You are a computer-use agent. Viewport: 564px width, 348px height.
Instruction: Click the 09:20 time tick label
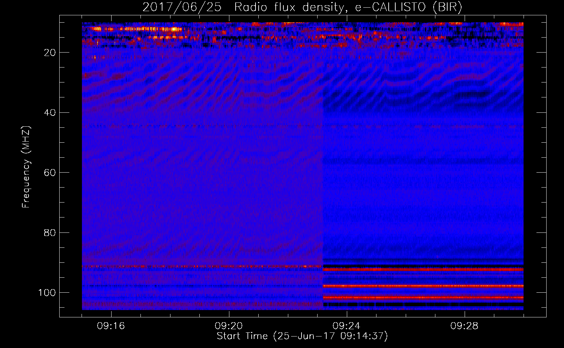[x=229, y=326]
